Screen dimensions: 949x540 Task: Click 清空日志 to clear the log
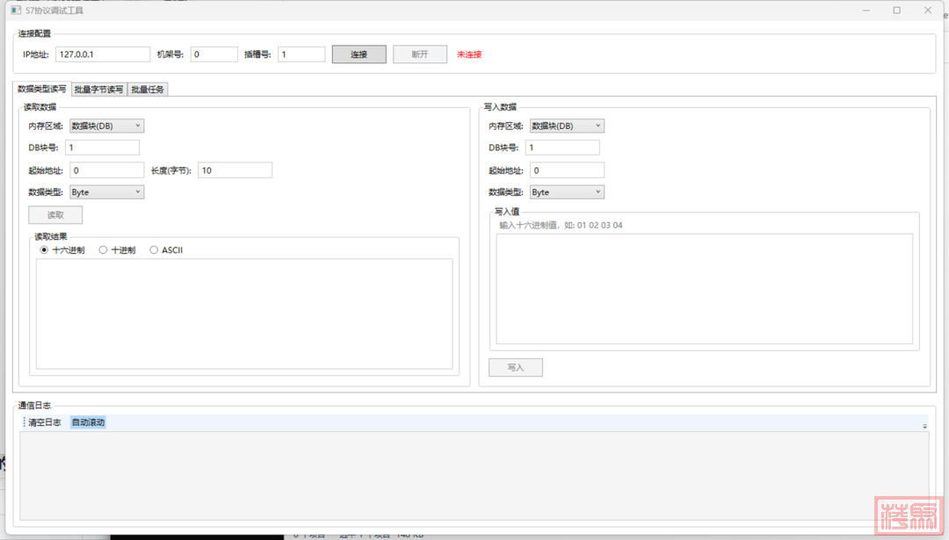(45, 422)
